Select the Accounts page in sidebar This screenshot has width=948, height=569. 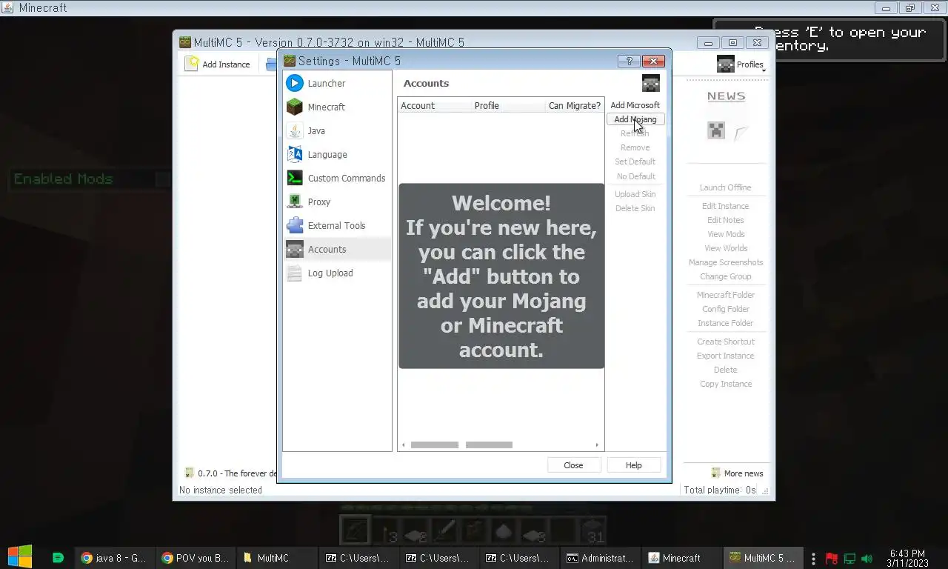338,249
